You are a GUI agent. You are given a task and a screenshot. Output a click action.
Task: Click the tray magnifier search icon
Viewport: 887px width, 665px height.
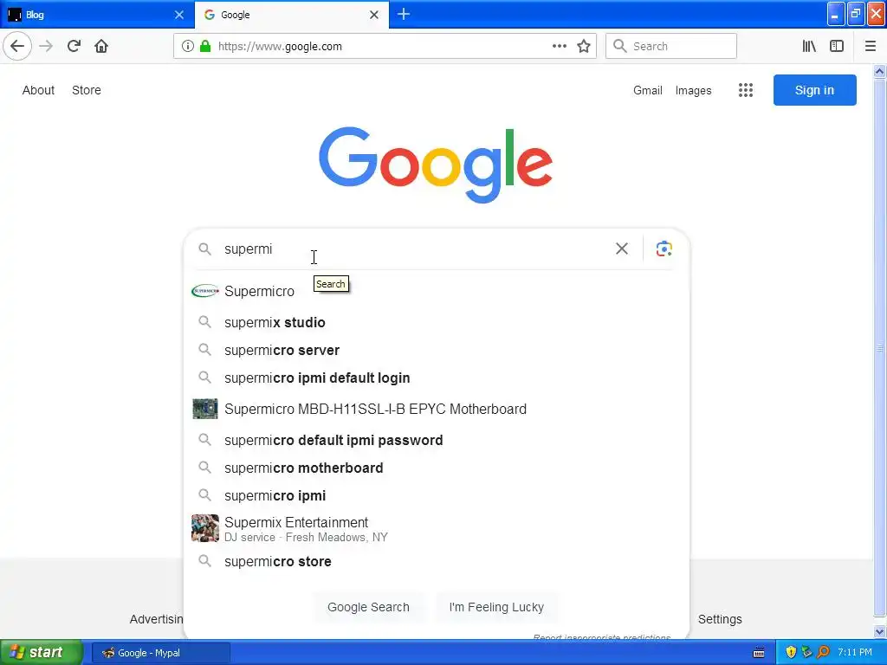[x=824, y=652]
